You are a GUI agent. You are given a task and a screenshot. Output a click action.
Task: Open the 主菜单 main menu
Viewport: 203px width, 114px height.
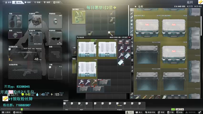point(6,112)
